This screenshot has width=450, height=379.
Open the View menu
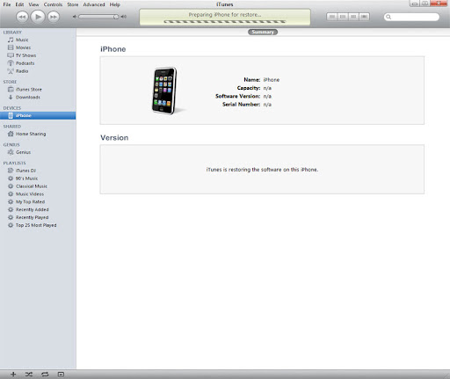[33, 4]
